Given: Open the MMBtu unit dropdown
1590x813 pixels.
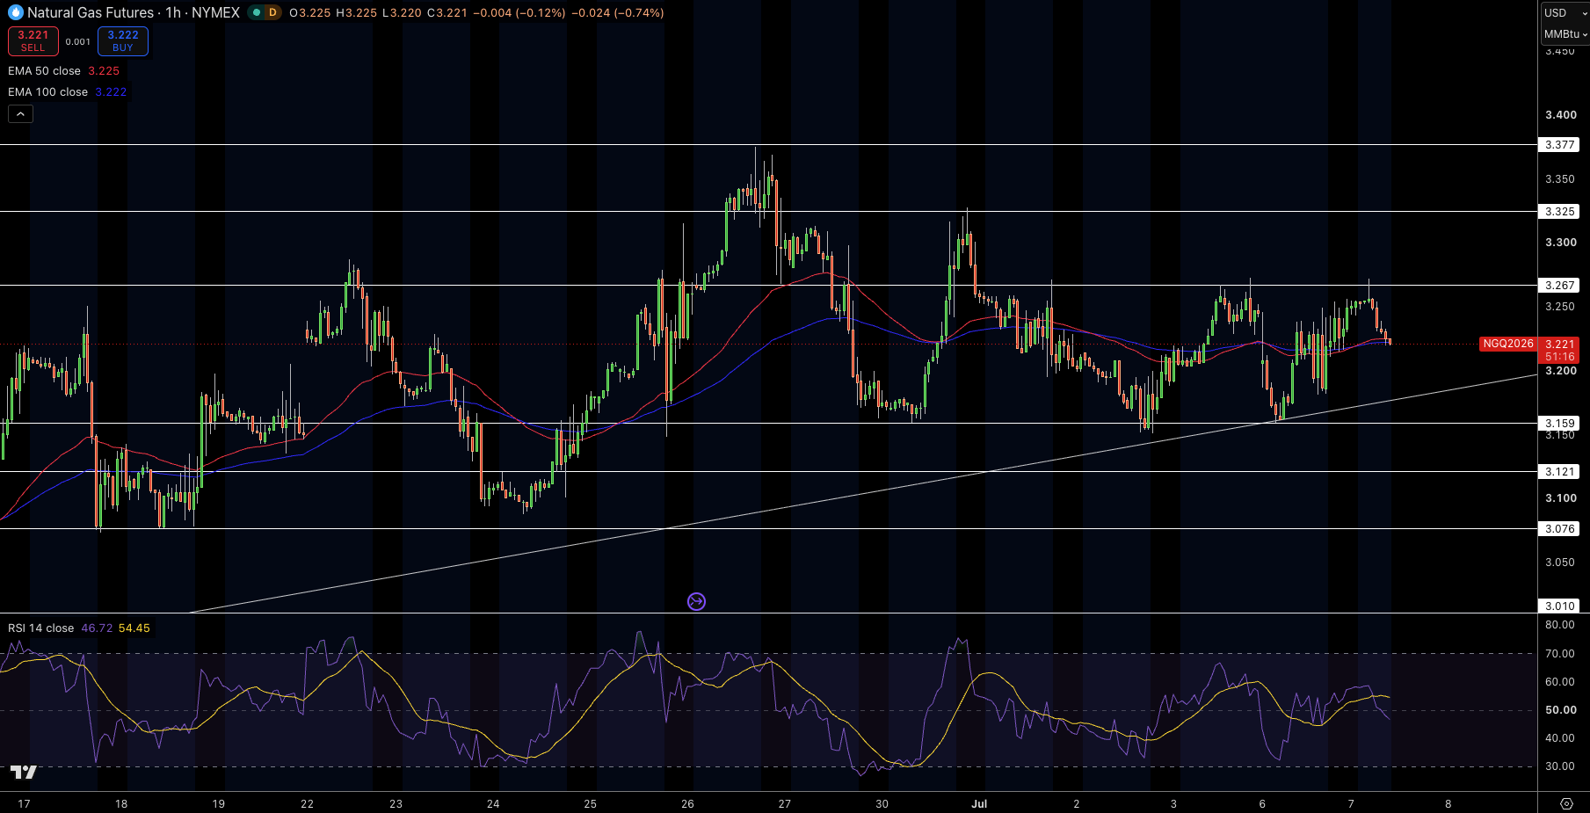Looking at the screenshot, I should 1565,34.
